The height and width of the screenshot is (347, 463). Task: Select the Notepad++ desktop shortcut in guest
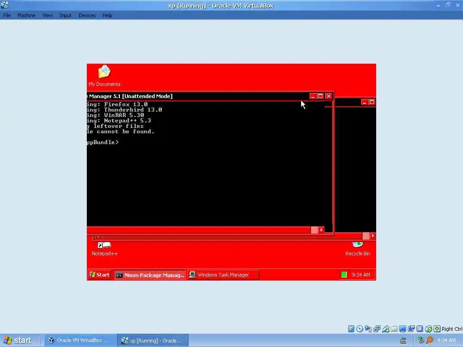[104, 249]
